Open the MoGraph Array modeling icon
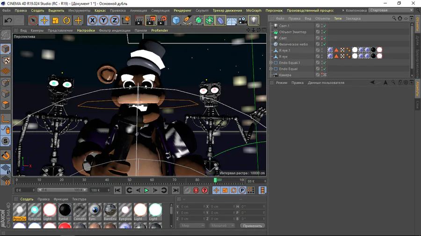 210,21
